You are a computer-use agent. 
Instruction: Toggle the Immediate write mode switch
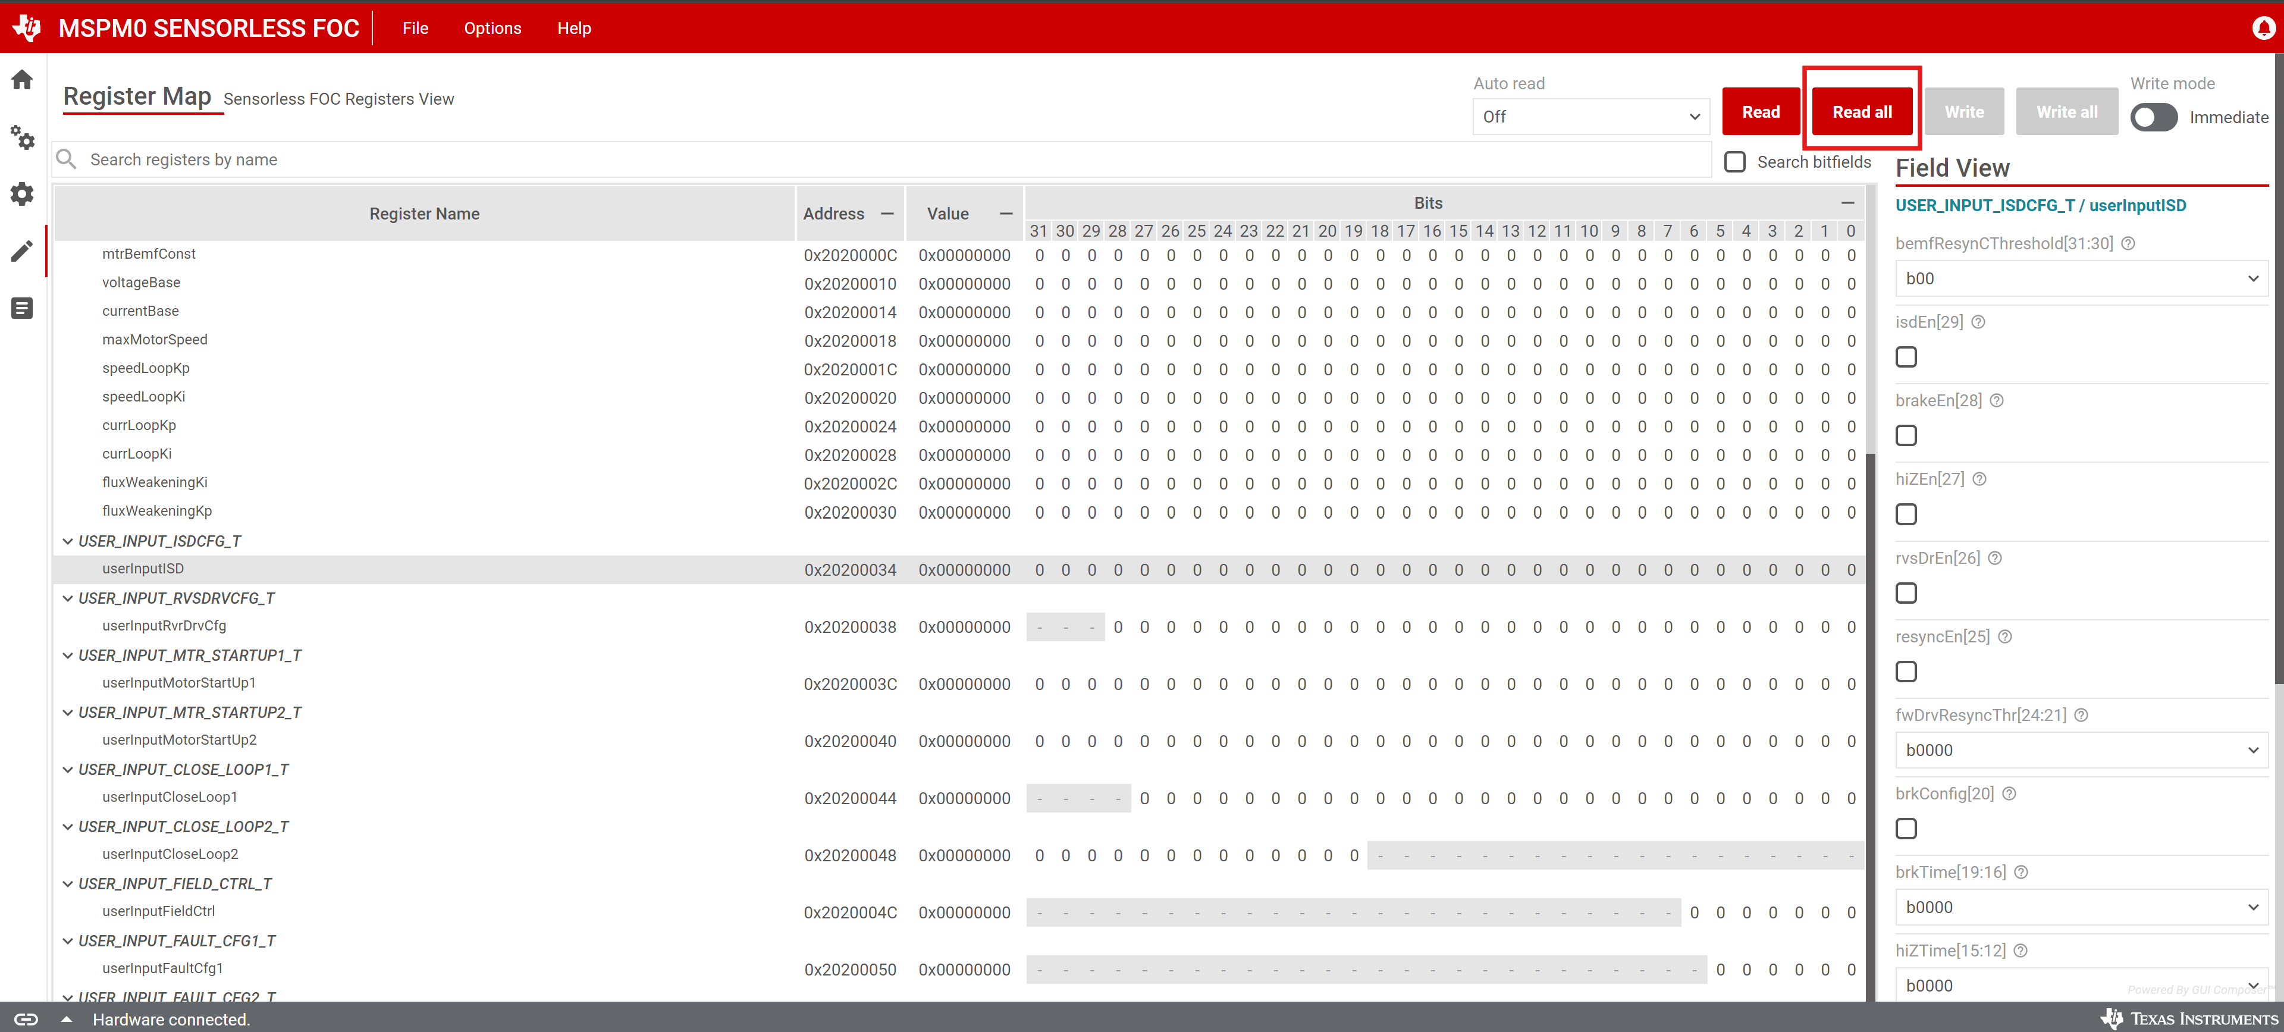pos(2154,117)
